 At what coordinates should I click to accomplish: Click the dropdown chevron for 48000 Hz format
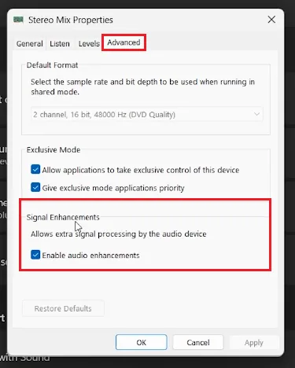pyautogui.click(x=256, y=114)
